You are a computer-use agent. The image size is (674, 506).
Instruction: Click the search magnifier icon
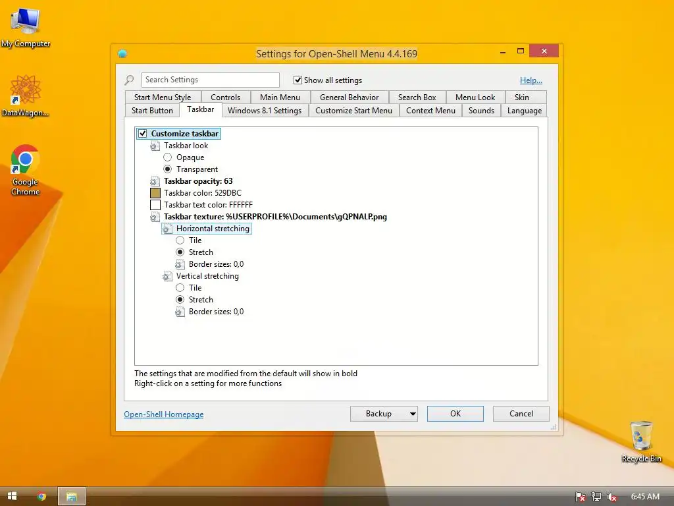tap(129, 80)
